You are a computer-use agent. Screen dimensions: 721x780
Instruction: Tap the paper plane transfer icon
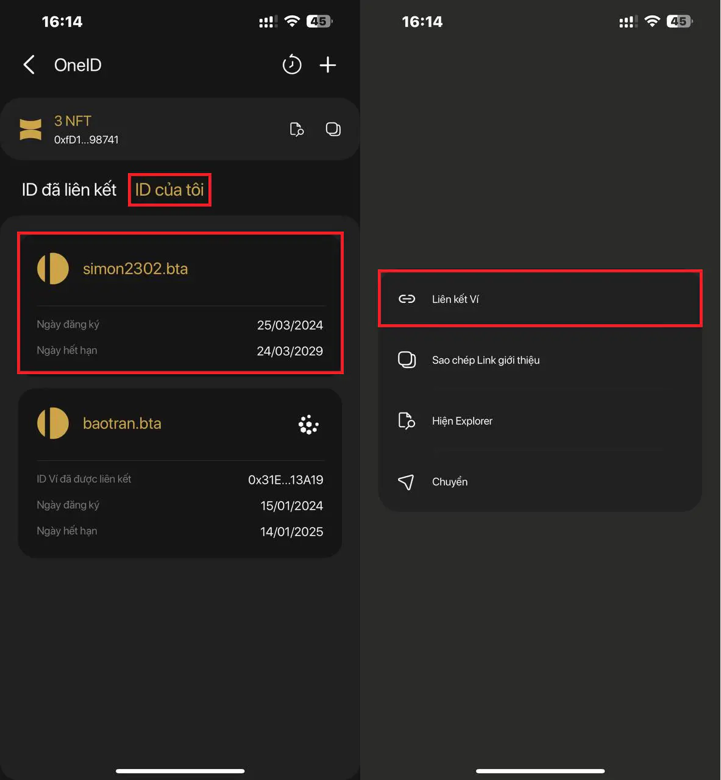tap(406, 482)
